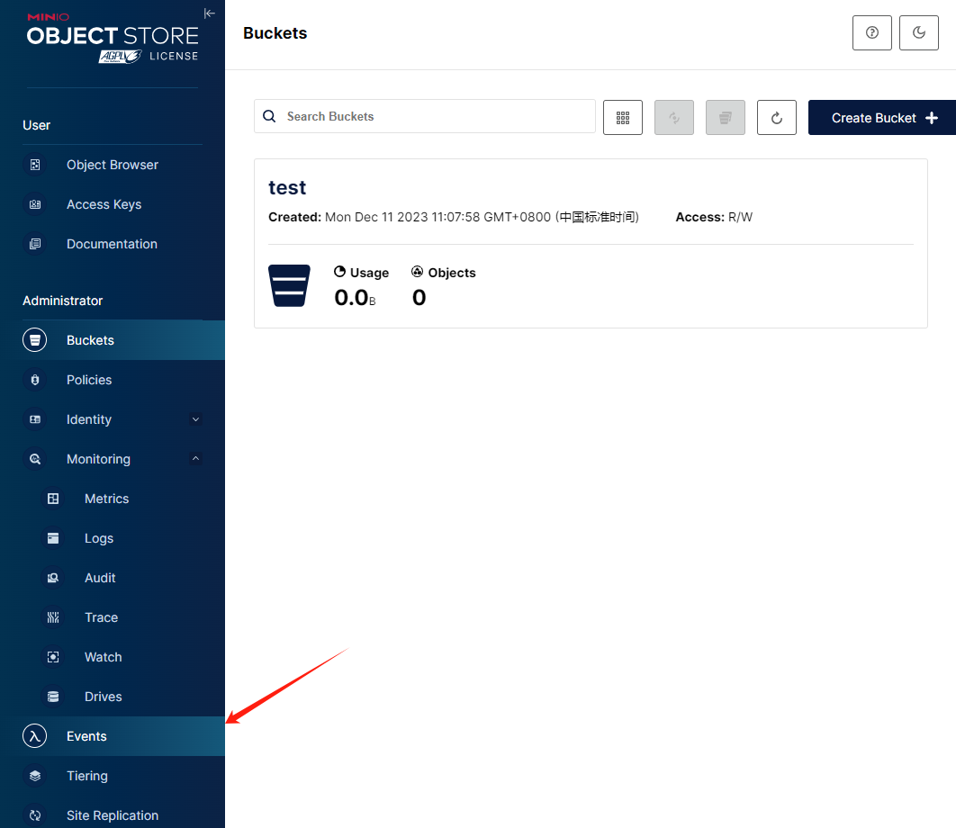956x828 pixels.
Task: Open the Trace tool
Action: (x=101, y=617)
